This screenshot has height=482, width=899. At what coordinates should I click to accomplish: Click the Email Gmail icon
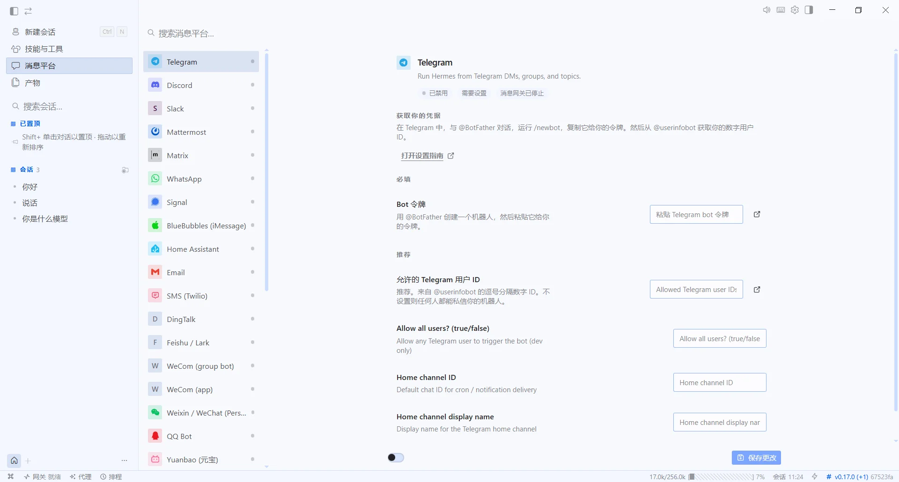[x=155, y=272]
